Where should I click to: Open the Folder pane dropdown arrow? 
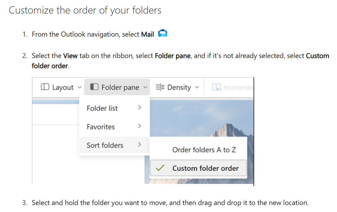tap(145, 87)
